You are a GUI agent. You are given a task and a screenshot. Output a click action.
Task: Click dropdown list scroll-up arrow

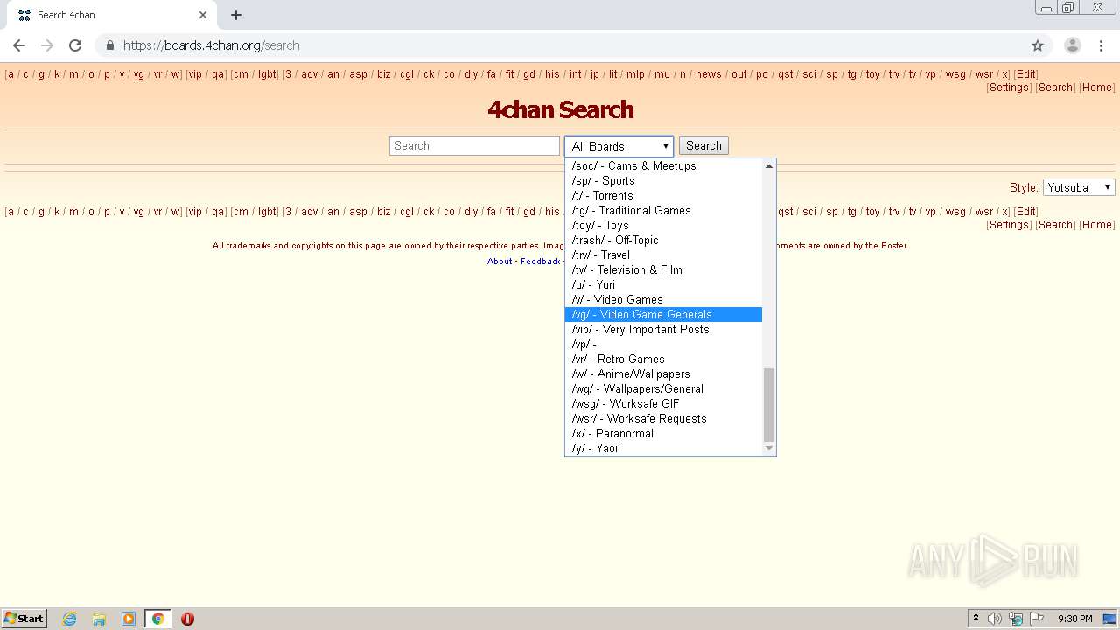(769, 165)
